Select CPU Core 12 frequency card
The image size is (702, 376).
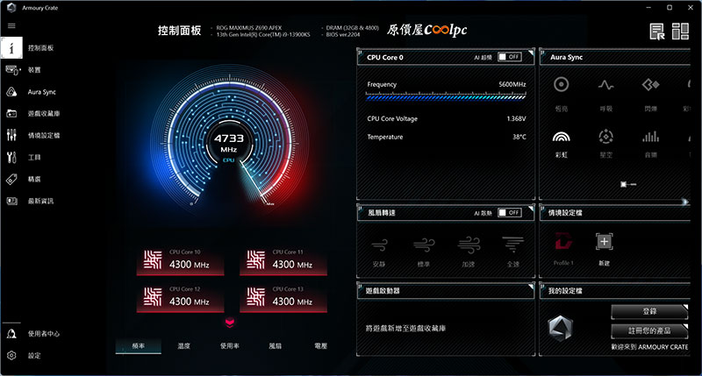pos(181,298)
